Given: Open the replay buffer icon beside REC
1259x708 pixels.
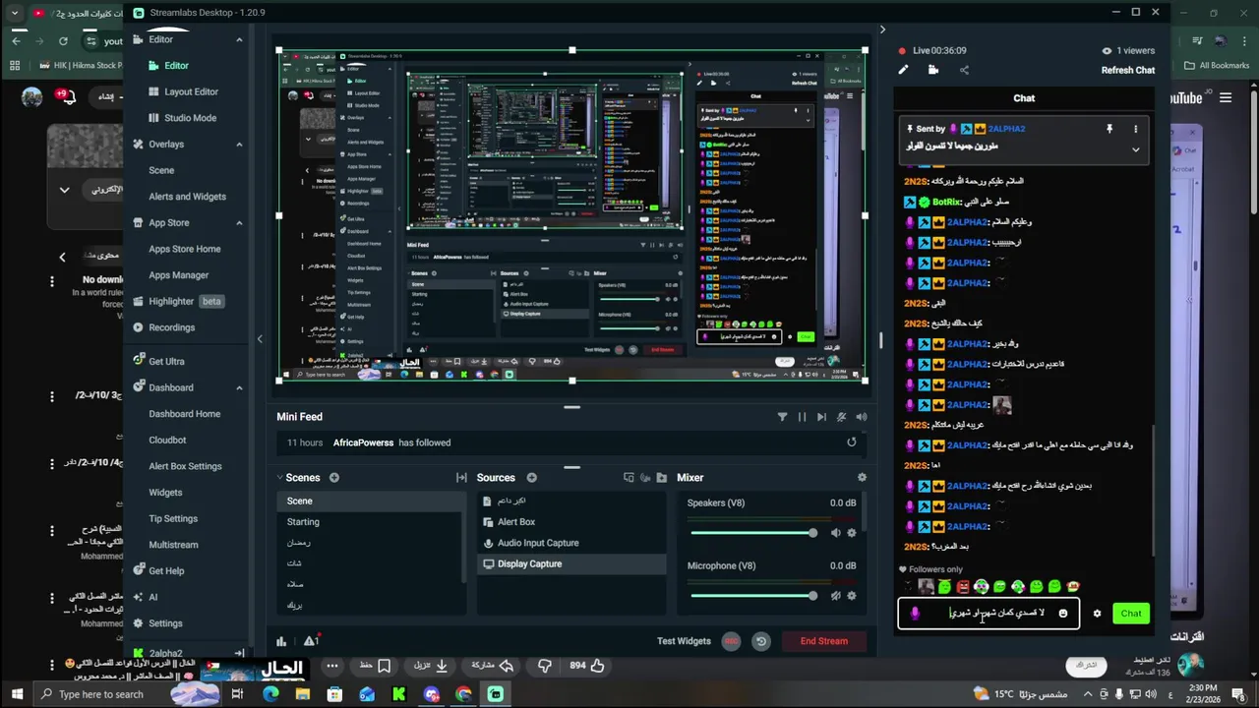Looking at the screenshot, I should coord(760,641).
